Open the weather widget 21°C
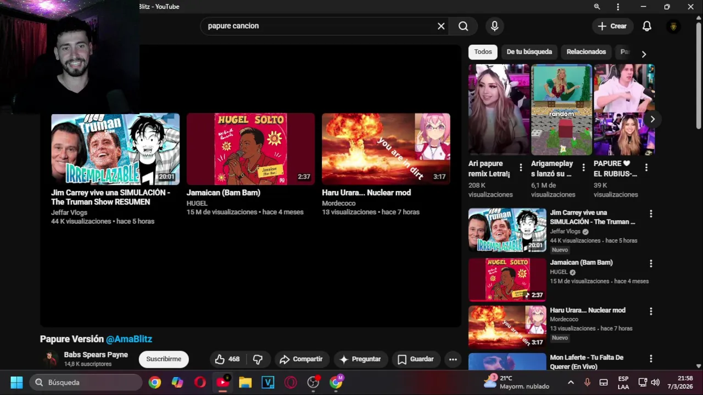The height and width of the screenshot is (395, 703). point(516,382)
